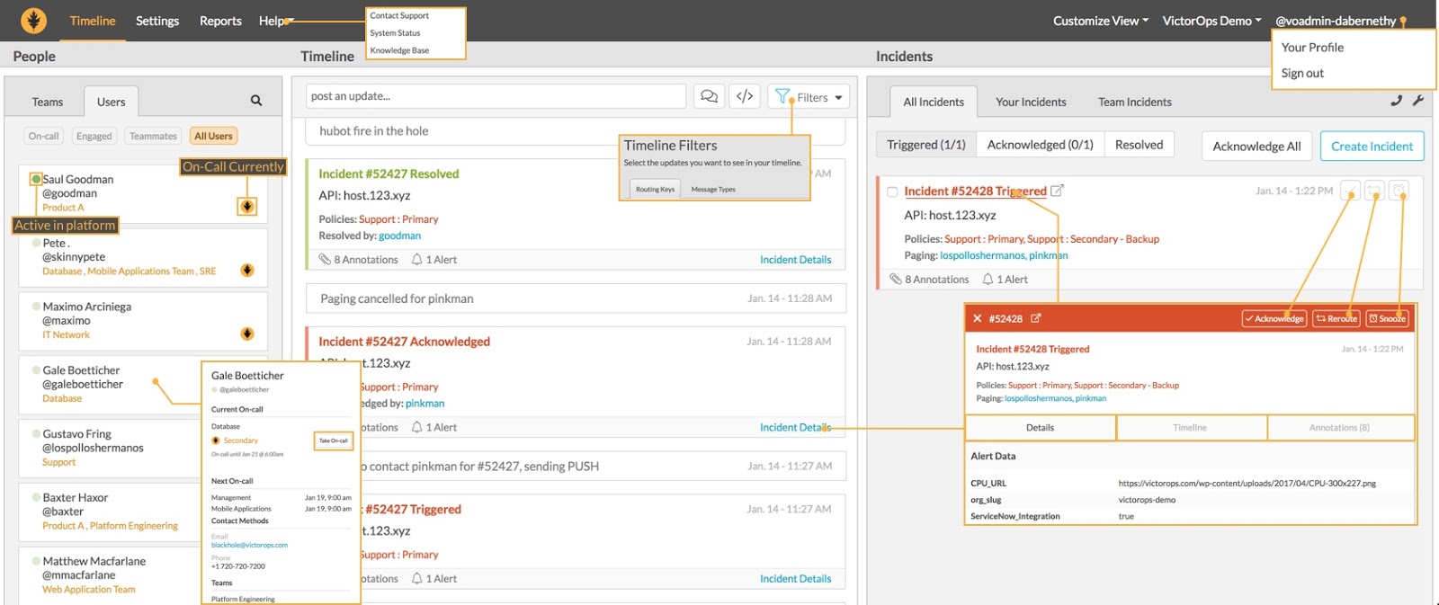The height and width of the screenshot is (605, 1439).
Task: Show Resolved incidents
Action: coord(1140,145)
